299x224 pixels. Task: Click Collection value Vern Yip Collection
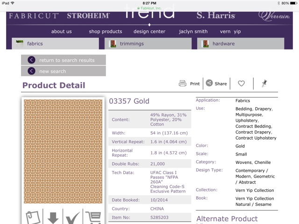(x=255, y=190)
